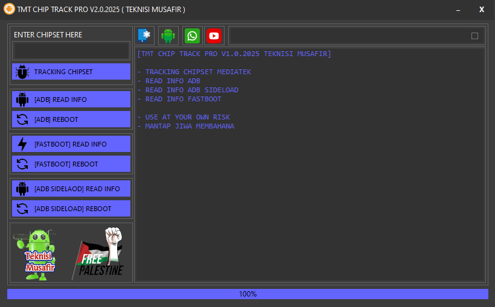Image resolution: width=495 pixels, height=307 pixels.
Task: Minimize the TMT Chip Track Pro window
Action: pos(461,9)
